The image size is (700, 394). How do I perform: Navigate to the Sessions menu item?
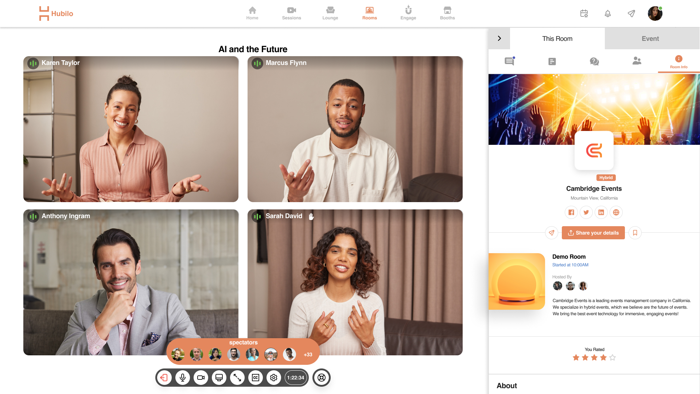pyautogui.click(x=291, y=13)
